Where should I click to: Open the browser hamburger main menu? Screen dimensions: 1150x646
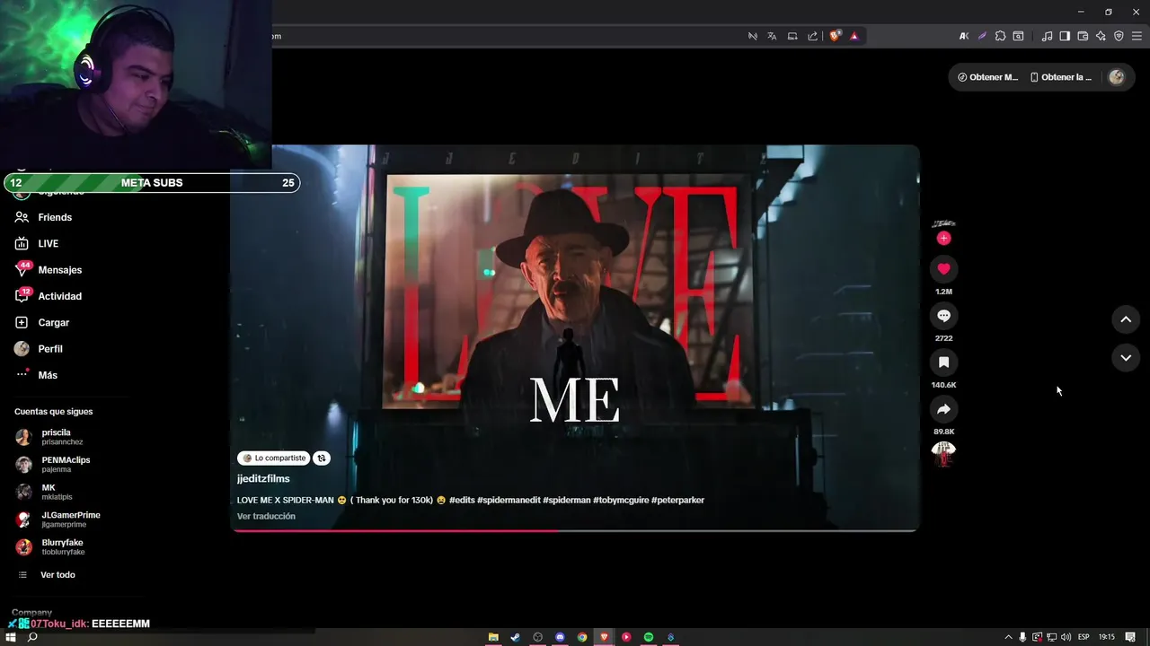coord(1137,36)
